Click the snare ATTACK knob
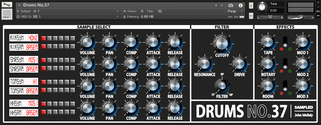Viewport: 321px width, 125px height. point(153,64)
